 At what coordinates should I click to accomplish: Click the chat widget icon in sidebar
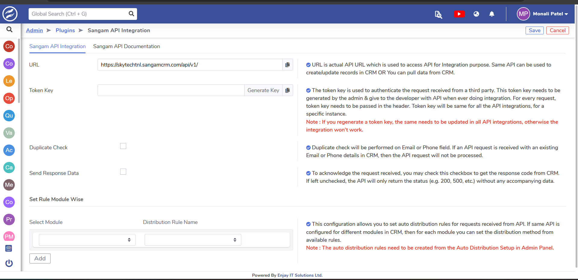9,248
